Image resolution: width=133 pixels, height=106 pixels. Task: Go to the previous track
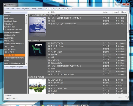tap(57, 9)
